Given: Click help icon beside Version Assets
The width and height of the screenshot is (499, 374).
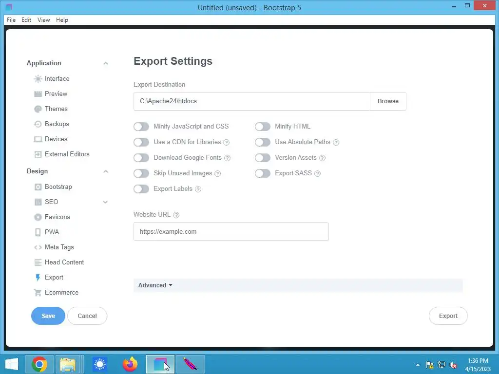Looking at the screenshot, I should pyautogui.click(x=323, y=158).
